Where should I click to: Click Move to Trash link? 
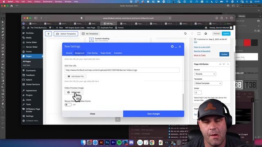click(200, 55)
